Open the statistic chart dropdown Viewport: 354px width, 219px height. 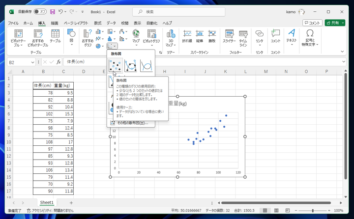112,39
